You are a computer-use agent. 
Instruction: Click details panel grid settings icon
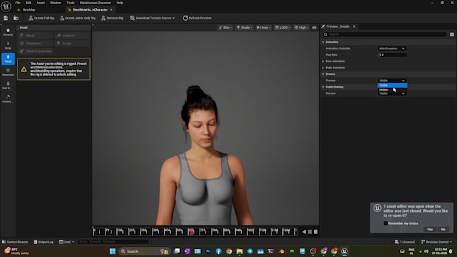pyautogui.click(x=452, y=34)
